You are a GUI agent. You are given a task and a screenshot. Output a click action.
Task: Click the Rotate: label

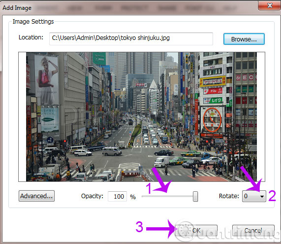[229, 196]
